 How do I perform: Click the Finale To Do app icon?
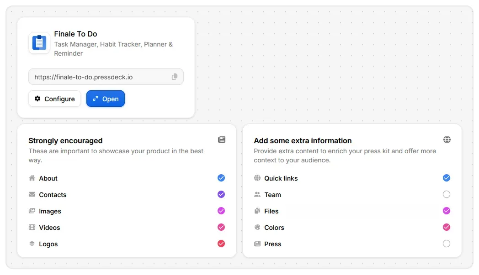[39, 43]
